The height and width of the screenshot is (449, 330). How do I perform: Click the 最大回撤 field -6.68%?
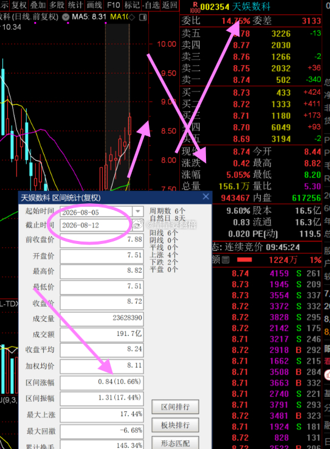click(101, 430)
